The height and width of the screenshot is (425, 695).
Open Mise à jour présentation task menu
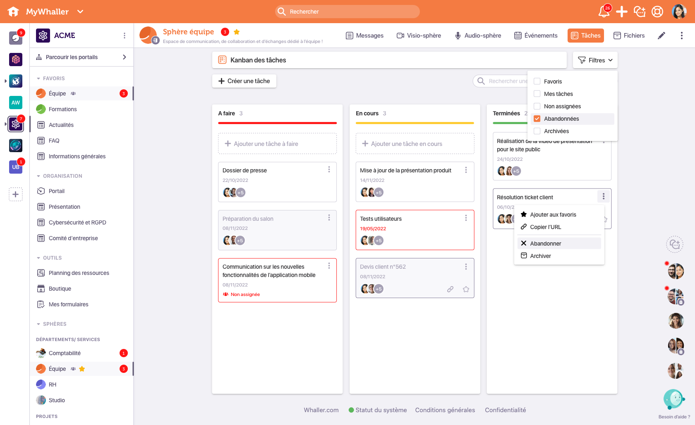[466, 170]
